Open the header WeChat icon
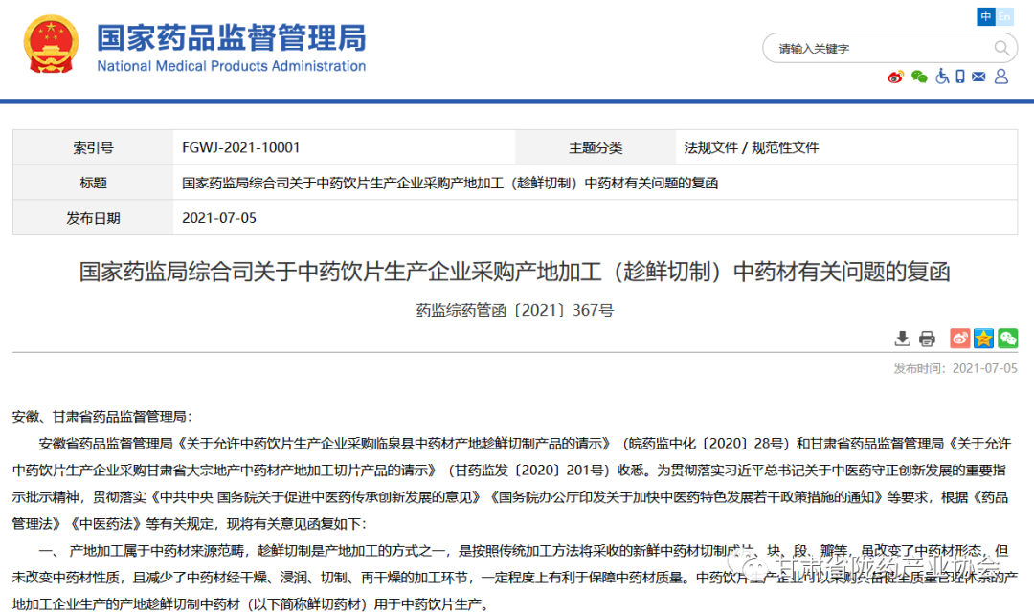Image resolution: width=1034 pixels, height=613 pixels. click(919, 77)
